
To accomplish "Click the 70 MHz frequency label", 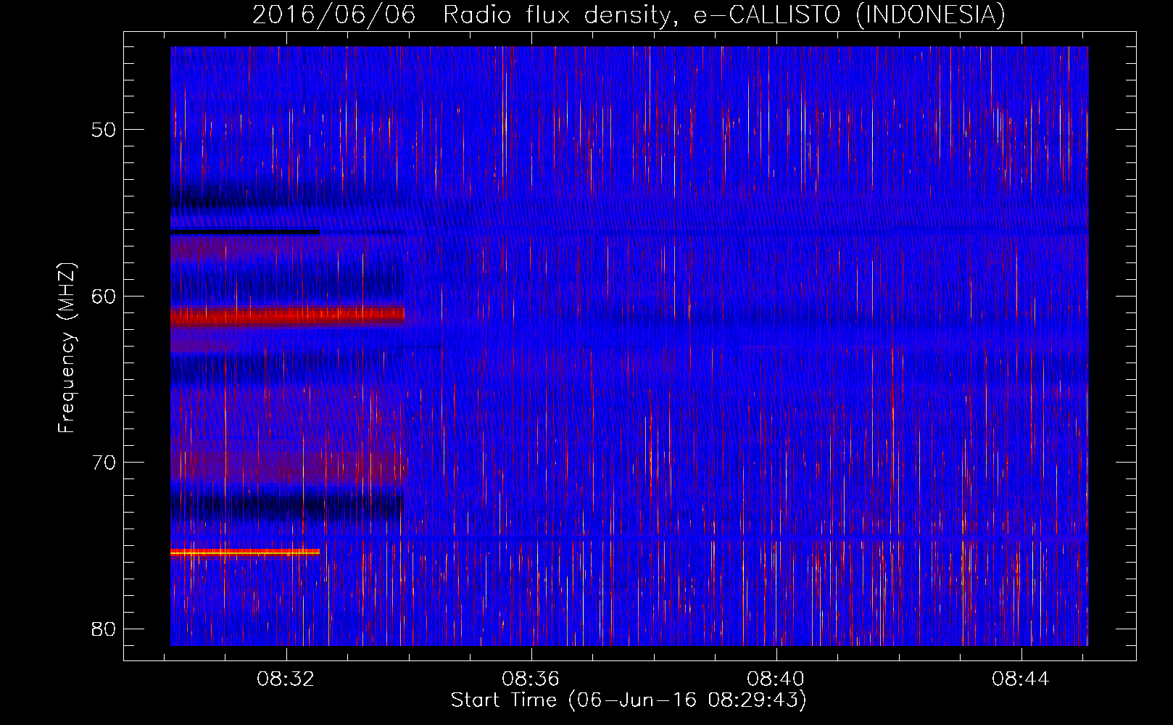I will 104,463.
